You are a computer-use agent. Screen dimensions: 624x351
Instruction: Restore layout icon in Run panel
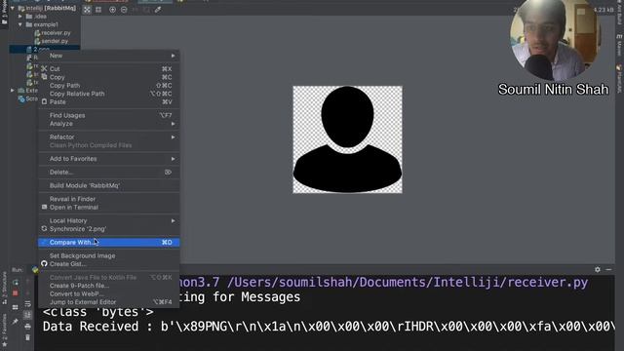(16, 307)
